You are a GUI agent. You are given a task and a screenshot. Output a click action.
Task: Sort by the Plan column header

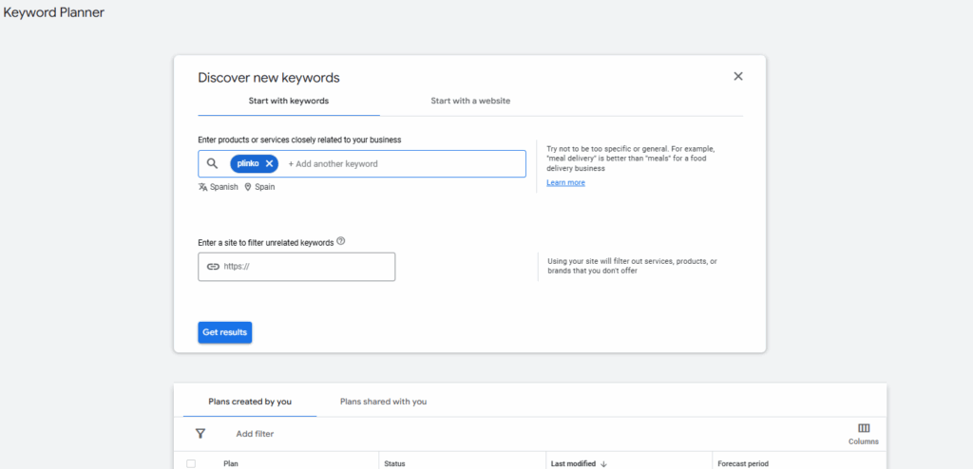[231, 463]
